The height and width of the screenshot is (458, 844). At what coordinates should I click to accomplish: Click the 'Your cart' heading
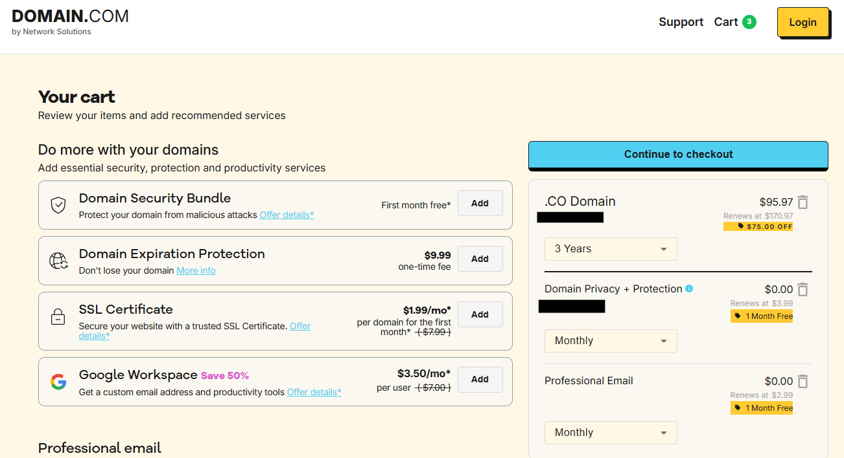(x=76, y=97)
